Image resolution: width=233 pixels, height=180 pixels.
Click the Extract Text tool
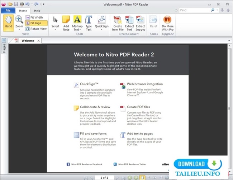click(x=129, y=23)
